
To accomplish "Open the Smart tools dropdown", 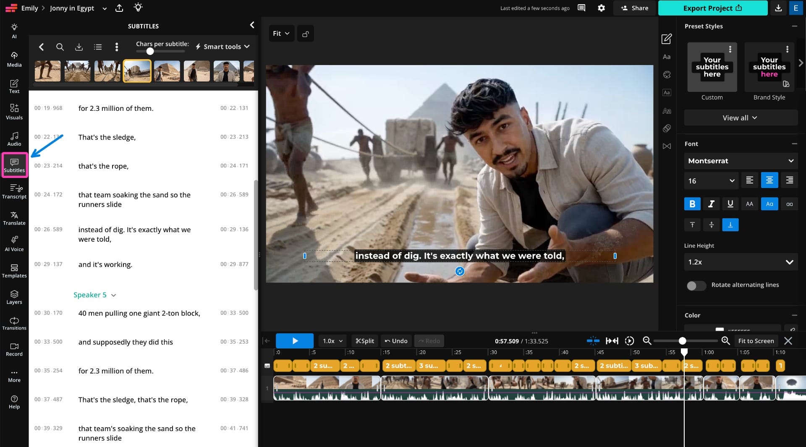I will coord(222,47).
